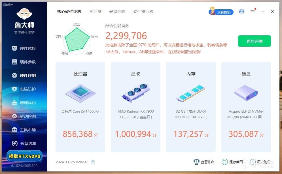
Task: Open 驱动检测 in the sidebar
Action: click(x=24, y=116)
